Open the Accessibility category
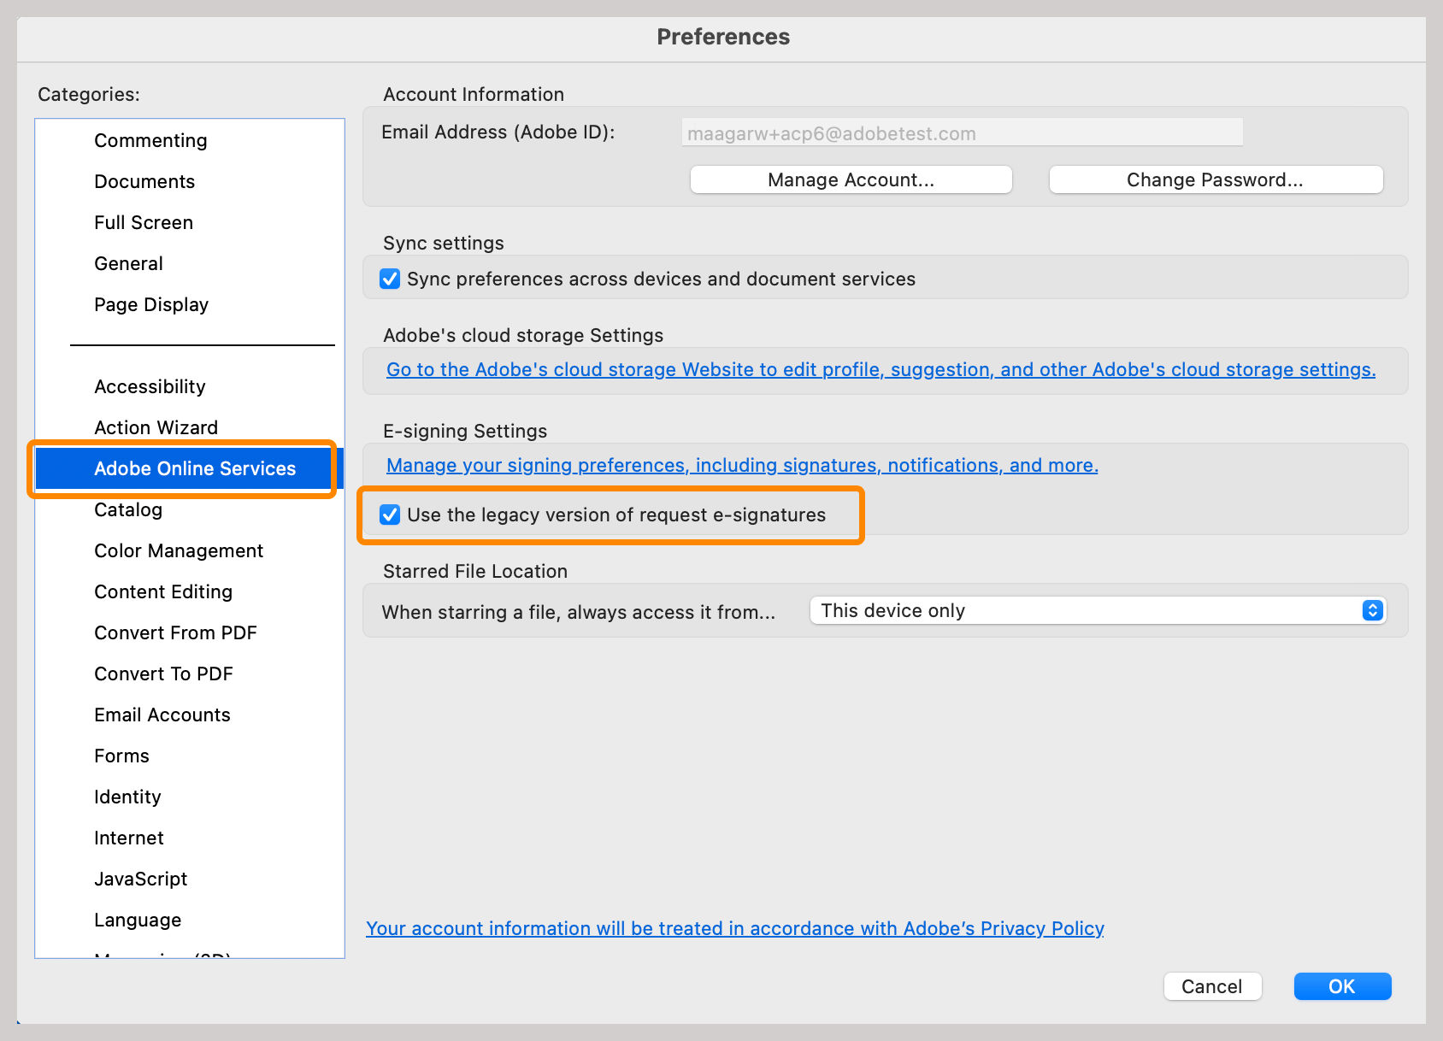Image resolution: width=1443 pixels, height=1041 pixels. click(150, 386)
